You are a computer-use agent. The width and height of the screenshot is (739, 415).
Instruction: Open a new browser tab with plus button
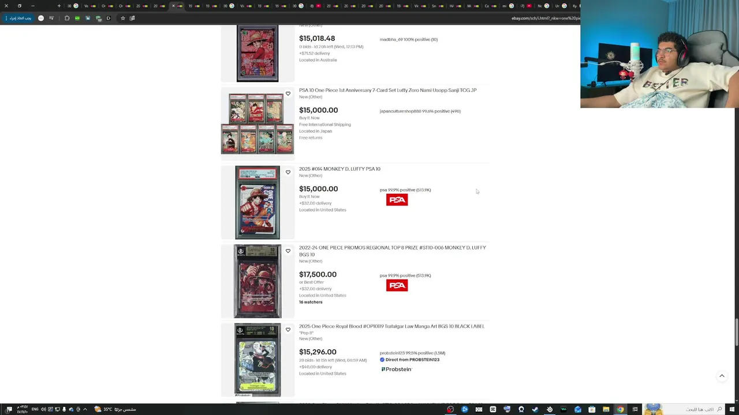[59, 6]
